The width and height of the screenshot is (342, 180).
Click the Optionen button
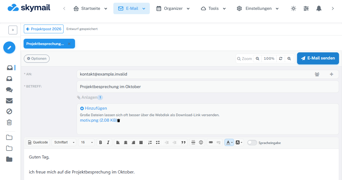[37, 59]
